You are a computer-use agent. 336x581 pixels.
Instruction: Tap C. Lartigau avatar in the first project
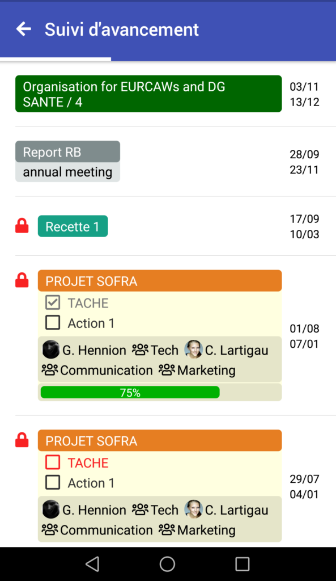[194, 350]
